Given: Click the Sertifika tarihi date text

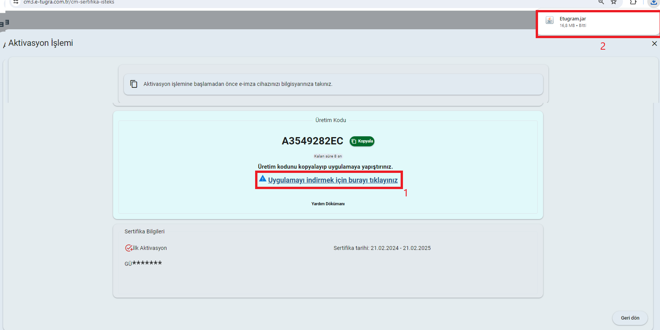Looking at the screenshot, I should click(382, 248).
